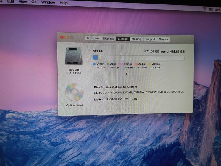Click the "Model:" label
This screenshot has width=221, height=166.
click(x=99, y=100)
